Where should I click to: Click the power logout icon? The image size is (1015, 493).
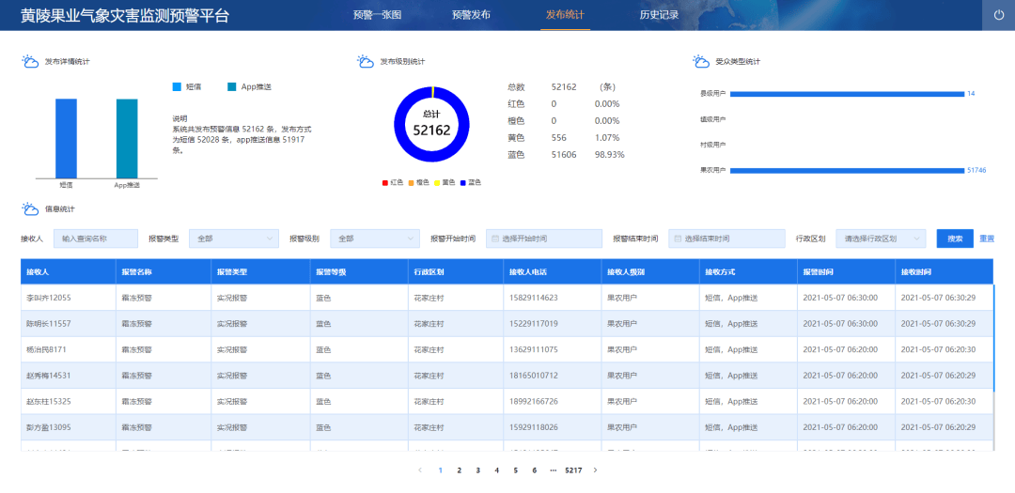997,15
